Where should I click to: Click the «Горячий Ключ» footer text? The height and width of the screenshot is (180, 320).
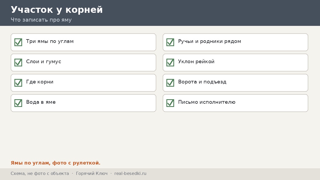[x=92, y=174]
